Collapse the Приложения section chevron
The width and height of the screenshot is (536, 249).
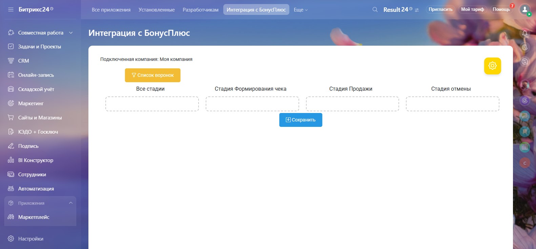coord(71,203)
